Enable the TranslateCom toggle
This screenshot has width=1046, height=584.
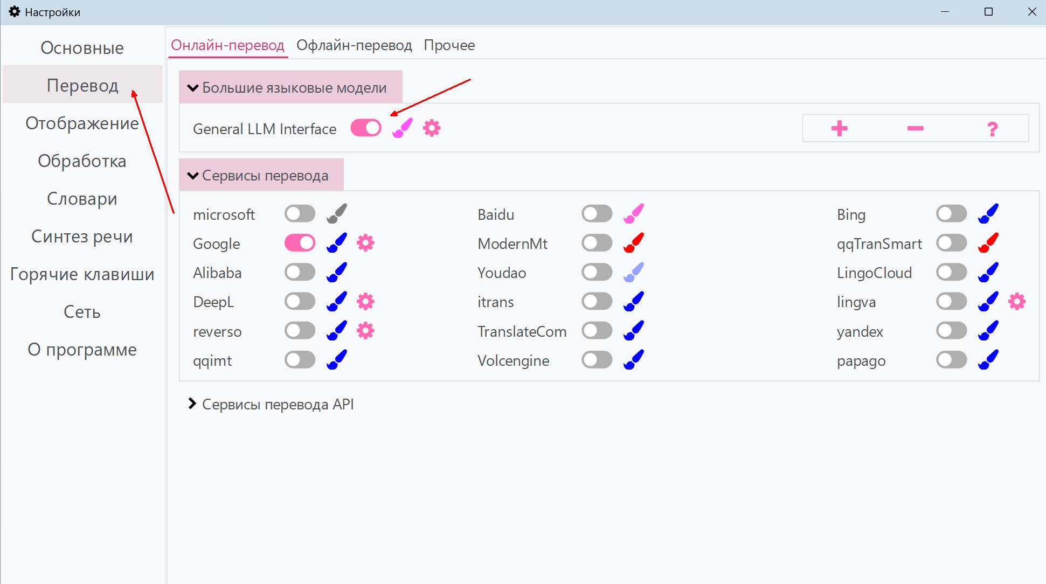click(x=597, y=330)
